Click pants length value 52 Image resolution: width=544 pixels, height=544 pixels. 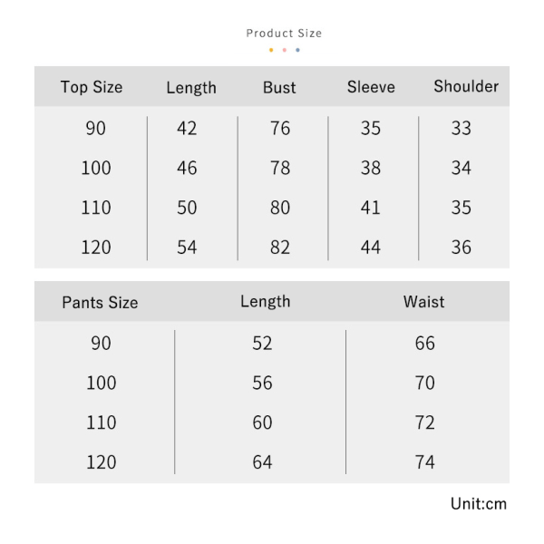(x=262, y=343)
